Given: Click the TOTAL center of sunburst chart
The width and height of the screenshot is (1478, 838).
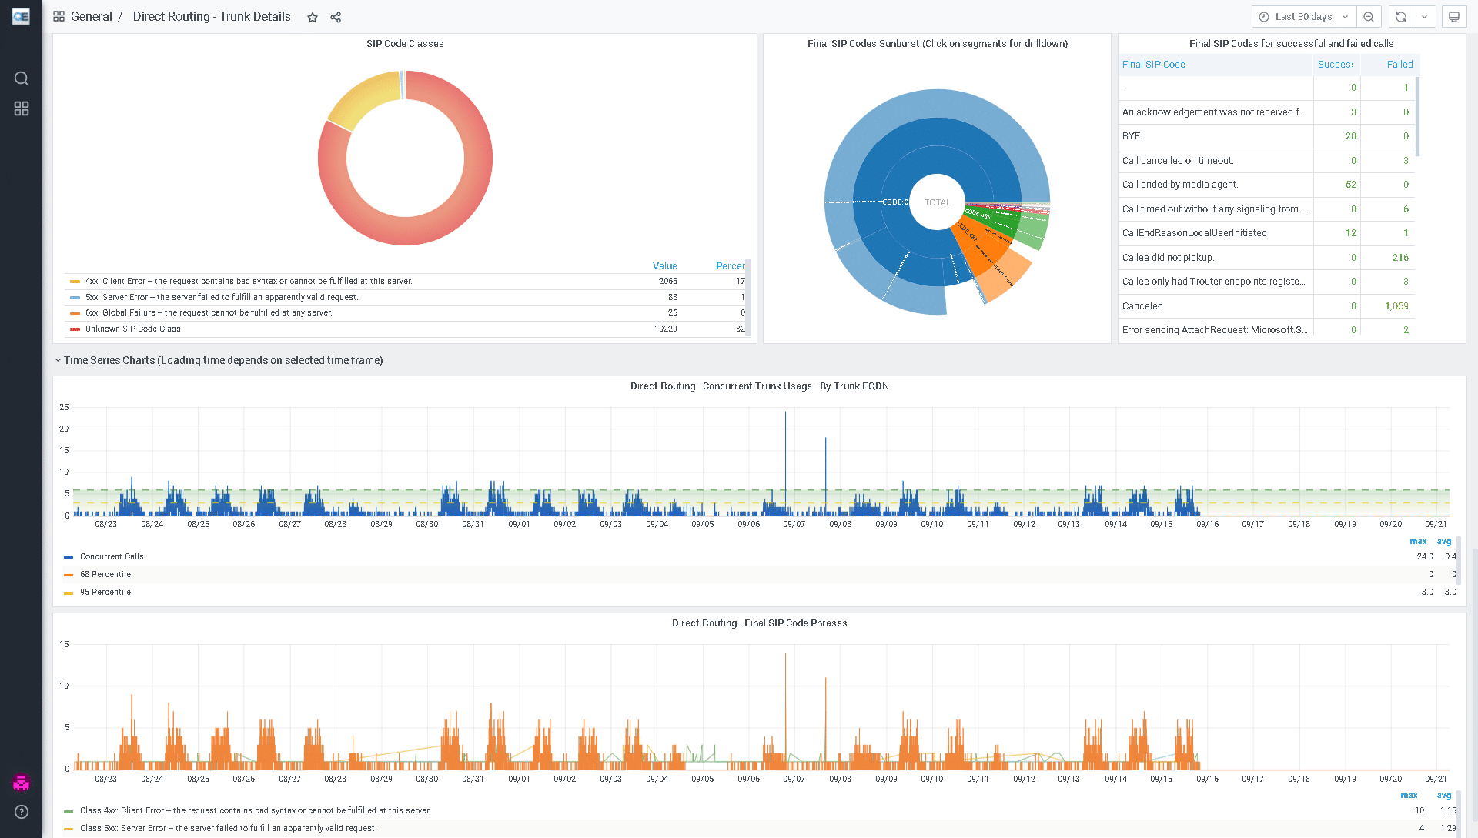Looking at the screenshot, I should pos(937,202).
